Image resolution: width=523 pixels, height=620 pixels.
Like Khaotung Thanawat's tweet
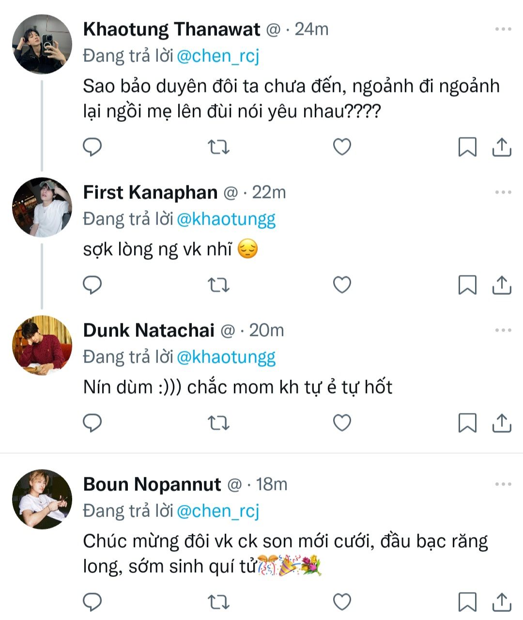coord(342,147)
